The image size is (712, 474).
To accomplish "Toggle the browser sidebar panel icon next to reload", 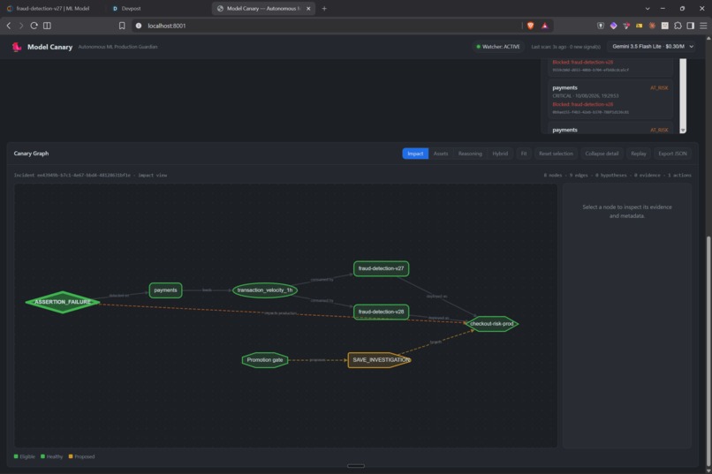I will (x=47, y=26).
